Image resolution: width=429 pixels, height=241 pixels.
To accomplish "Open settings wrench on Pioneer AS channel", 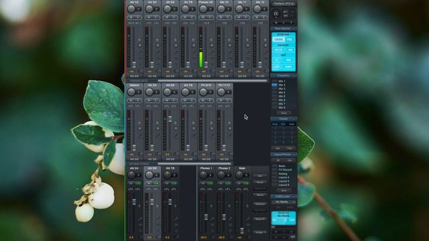I will point(212,52).
